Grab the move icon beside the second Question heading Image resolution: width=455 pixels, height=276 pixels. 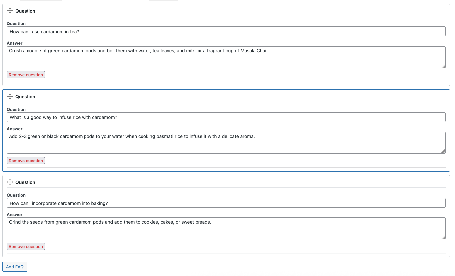click(x=10, y=96)
